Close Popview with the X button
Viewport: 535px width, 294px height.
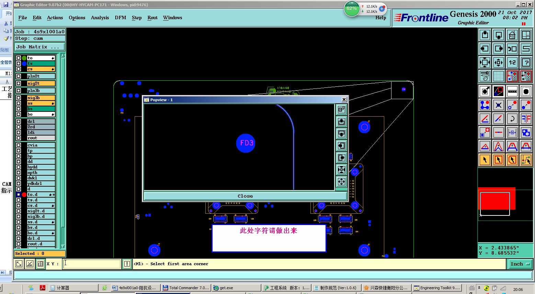click(x=344, y=99)
